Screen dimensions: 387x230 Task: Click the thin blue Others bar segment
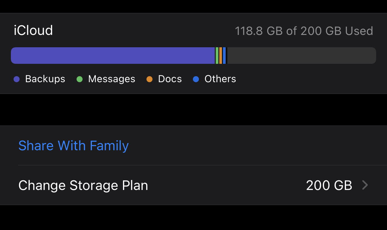224,56
